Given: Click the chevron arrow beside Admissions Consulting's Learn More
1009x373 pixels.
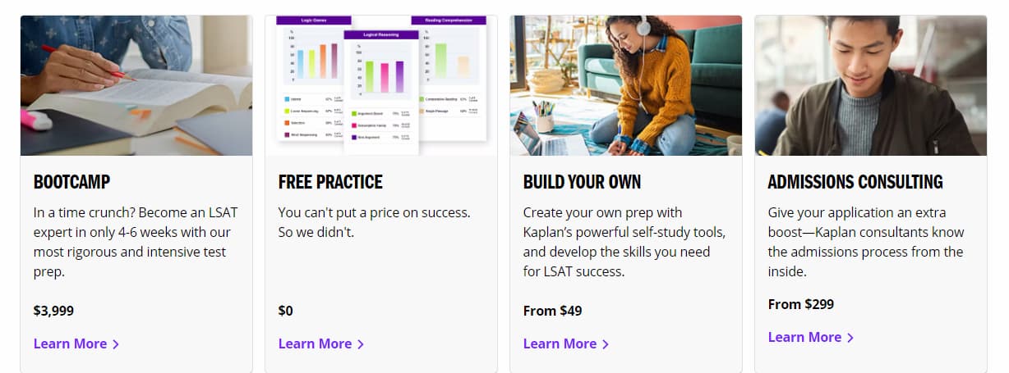Looking at the screenshot, I should point(850,338).
